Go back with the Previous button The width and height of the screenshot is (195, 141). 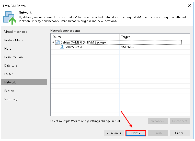(114, 133)
